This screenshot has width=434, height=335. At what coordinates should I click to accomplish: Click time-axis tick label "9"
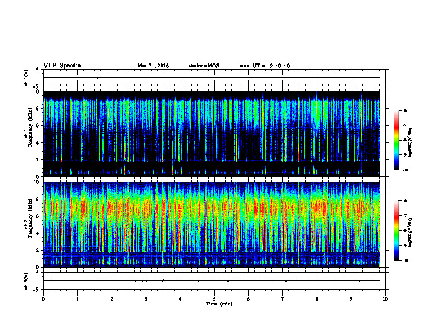[351, 299]
